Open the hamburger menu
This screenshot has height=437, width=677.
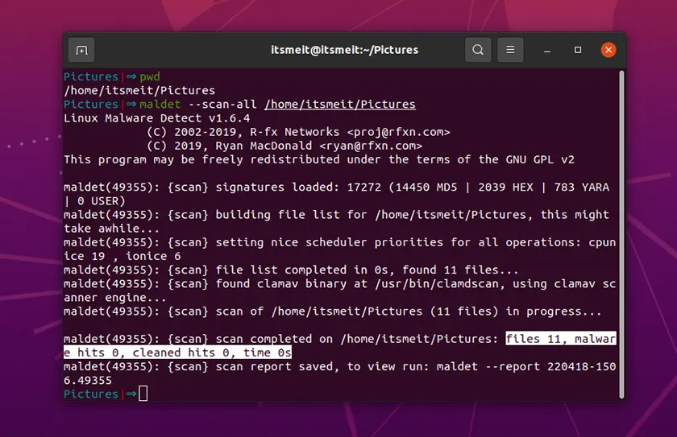pyautogui.click(x=510, y=50)
